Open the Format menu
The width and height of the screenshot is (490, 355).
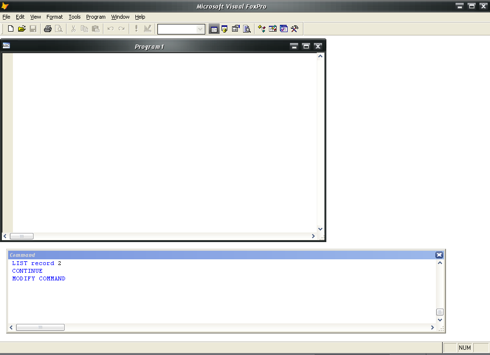55,17
